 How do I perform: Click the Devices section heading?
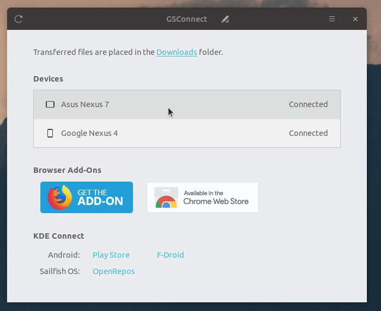click(x=48, y=79)
